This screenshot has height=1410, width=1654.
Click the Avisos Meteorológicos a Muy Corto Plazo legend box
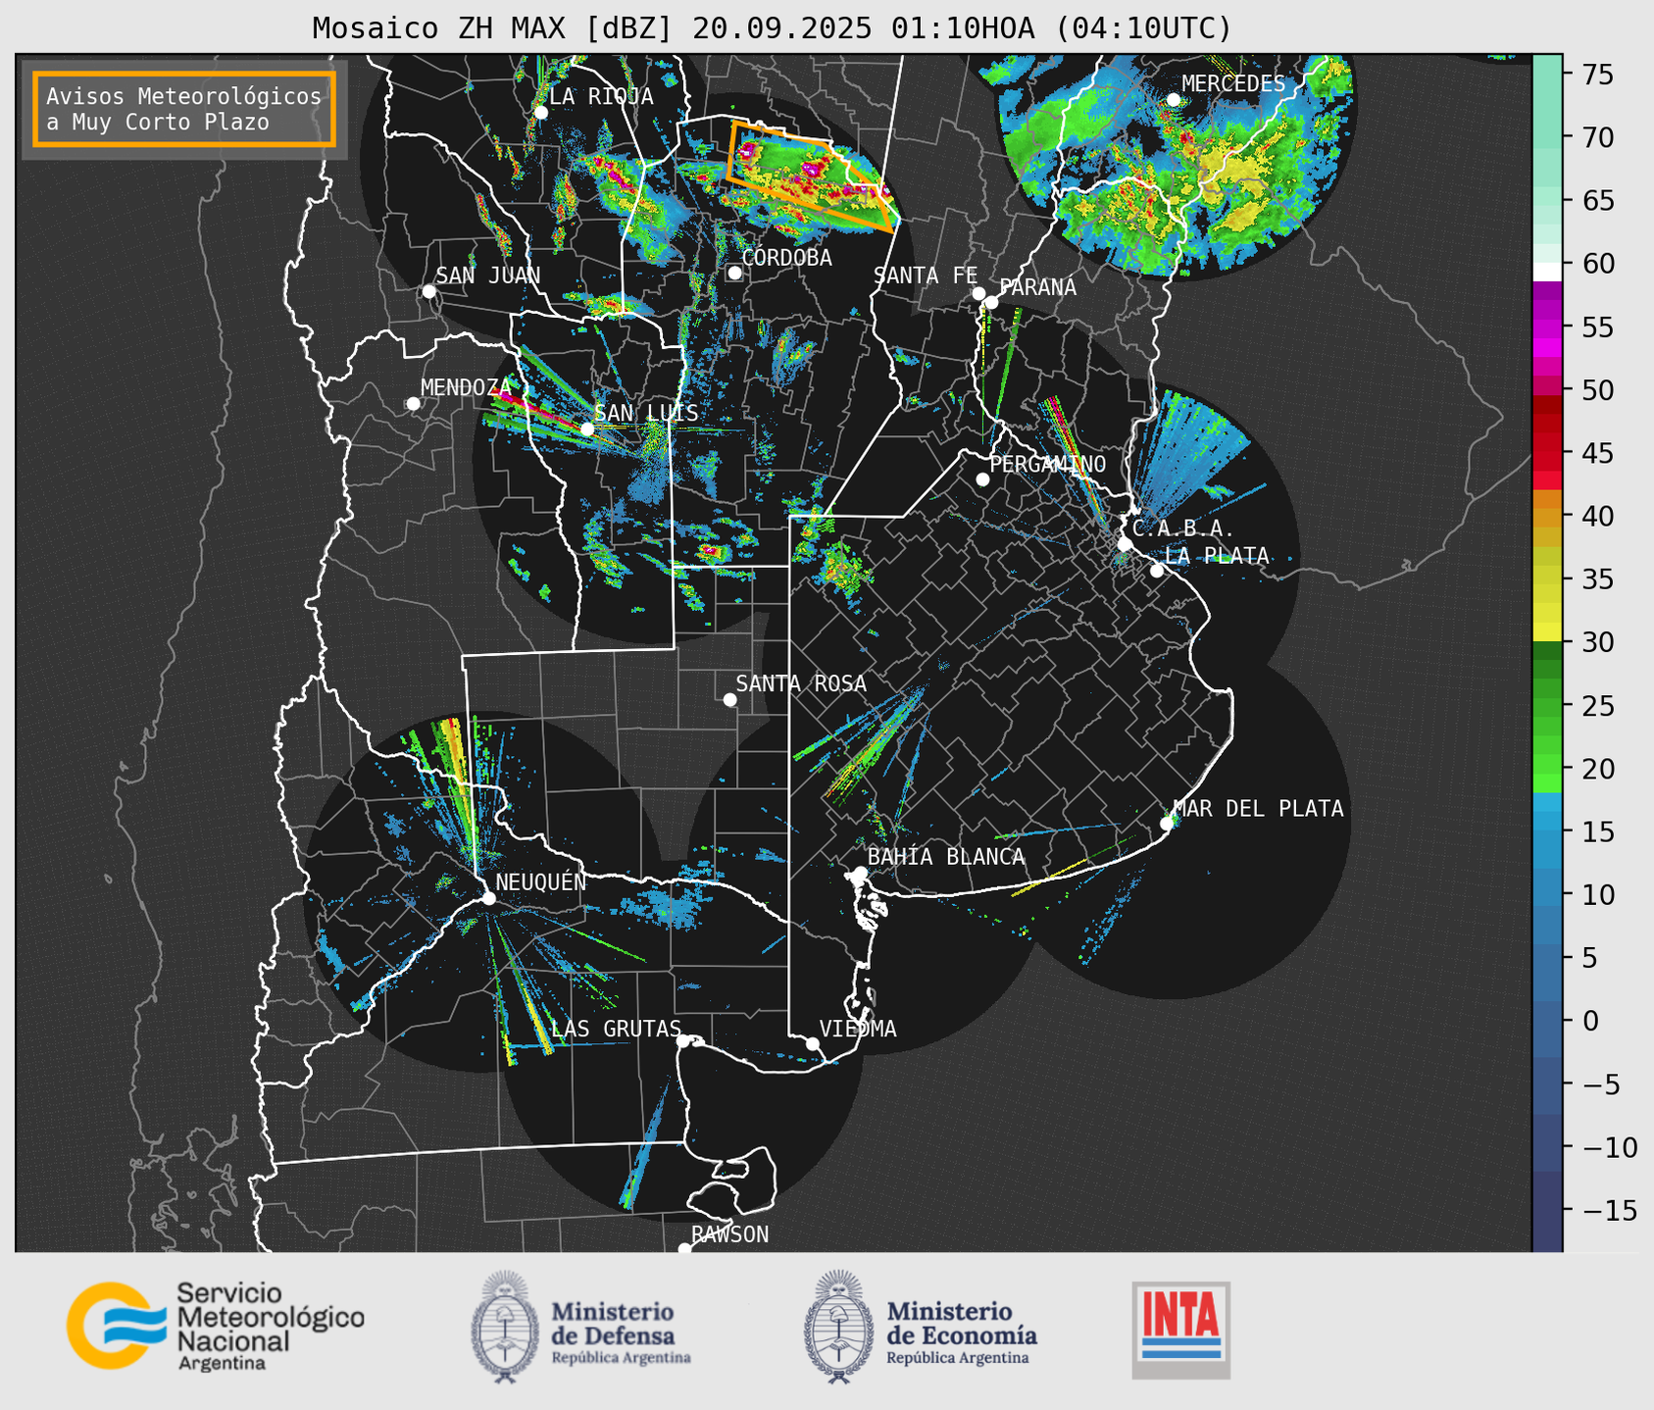pos(184,109)
